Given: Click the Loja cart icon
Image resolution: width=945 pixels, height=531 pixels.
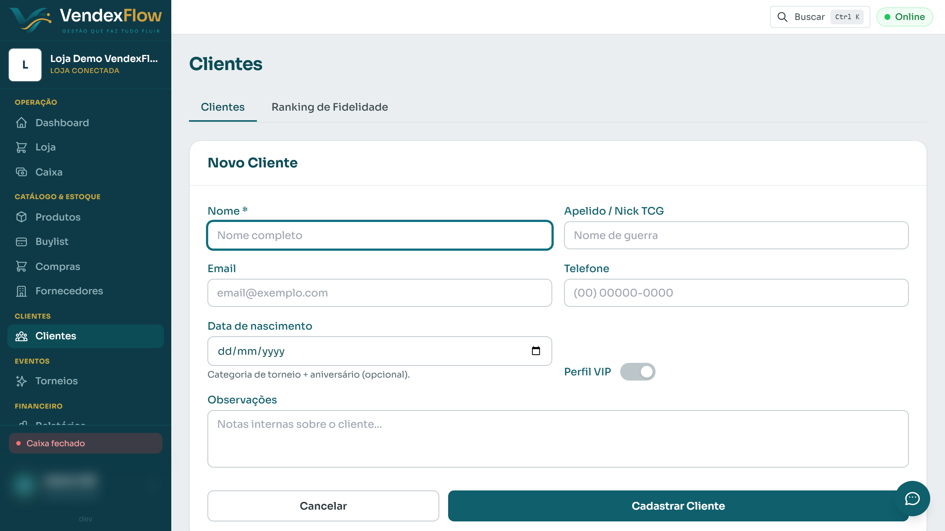Looking at the screenshot, I should (x=21, y=147).
